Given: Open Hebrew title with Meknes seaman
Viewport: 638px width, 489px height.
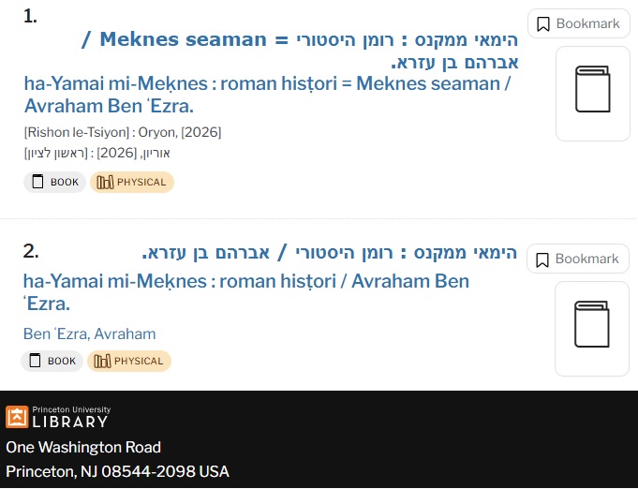Looking at the screenshot, I should point(300,51).
